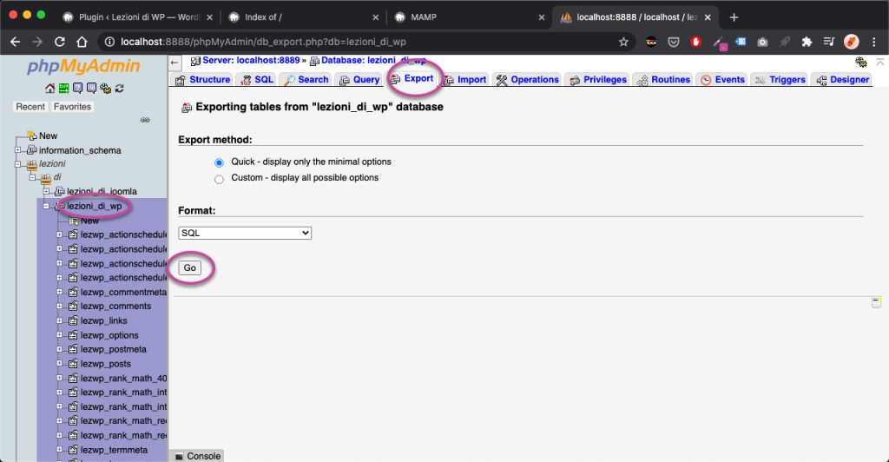Open the camera screenshot extension
The image size is (889, 462).
[x=762, y=42]
